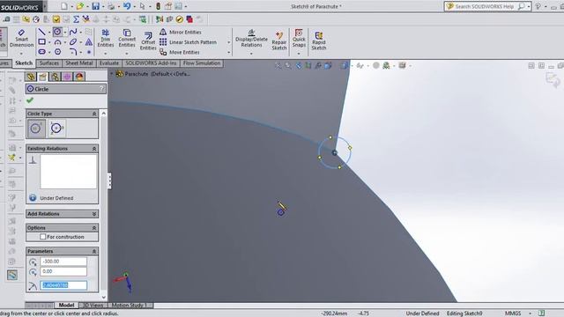564x317 pixels.
Task: Select the Polygon sketch tool
Action: [57, 52]
